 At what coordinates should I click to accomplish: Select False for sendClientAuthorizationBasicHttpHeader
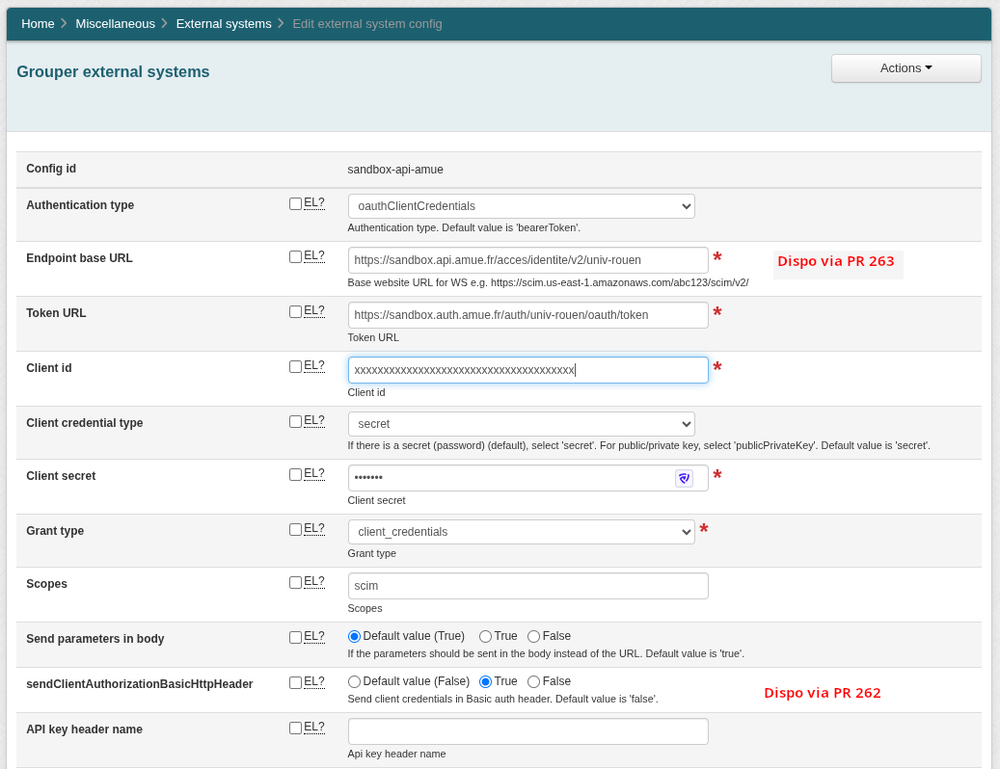point(534,681)
